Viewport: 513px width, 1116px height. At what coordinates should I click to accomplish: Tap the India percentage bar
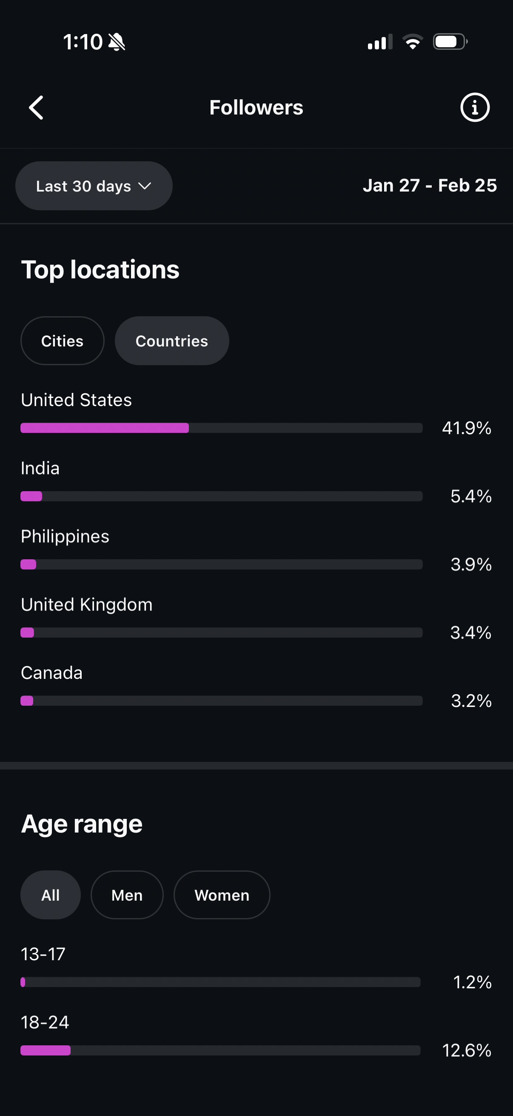pyautogui.click(x=221, y=496)
